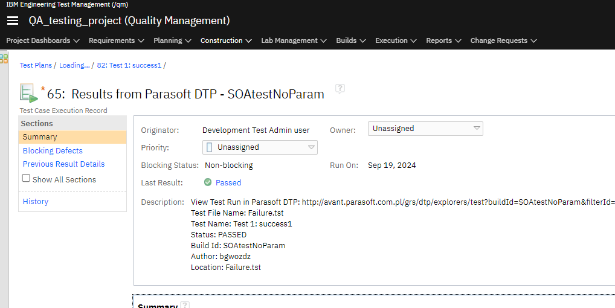Click the QA_testing_project title
The width and height of the screenshot is (615, 308).
[129, 21]
